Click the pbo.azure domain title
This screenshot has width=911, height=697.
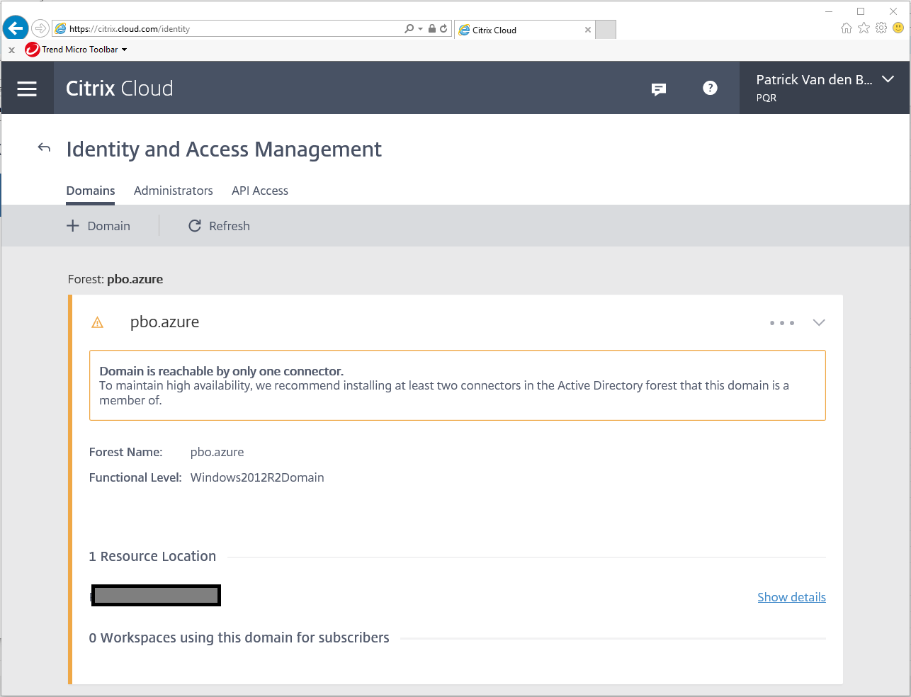[164, 322]
